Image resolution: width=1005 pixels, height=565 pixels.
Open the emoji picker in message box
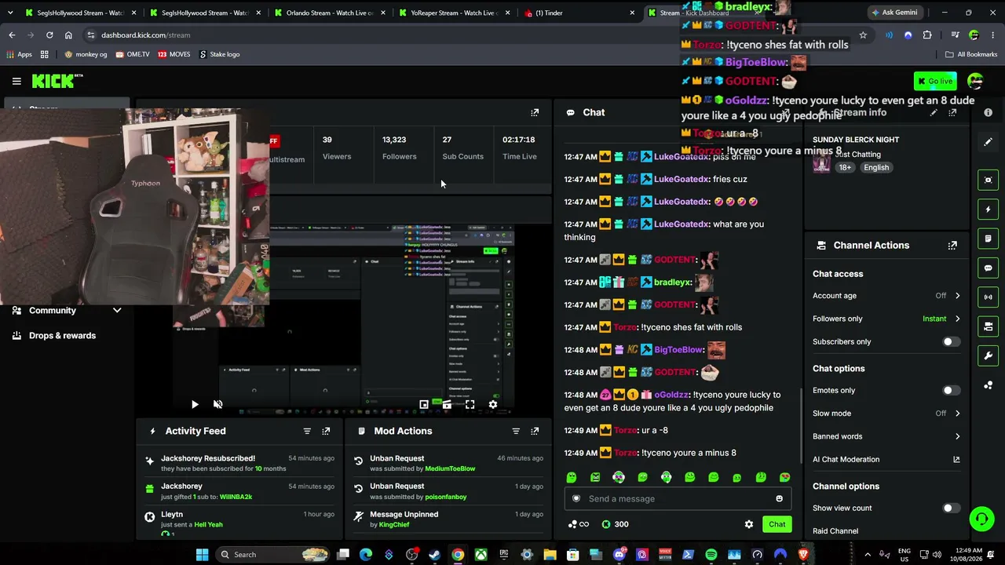[779, 498]
